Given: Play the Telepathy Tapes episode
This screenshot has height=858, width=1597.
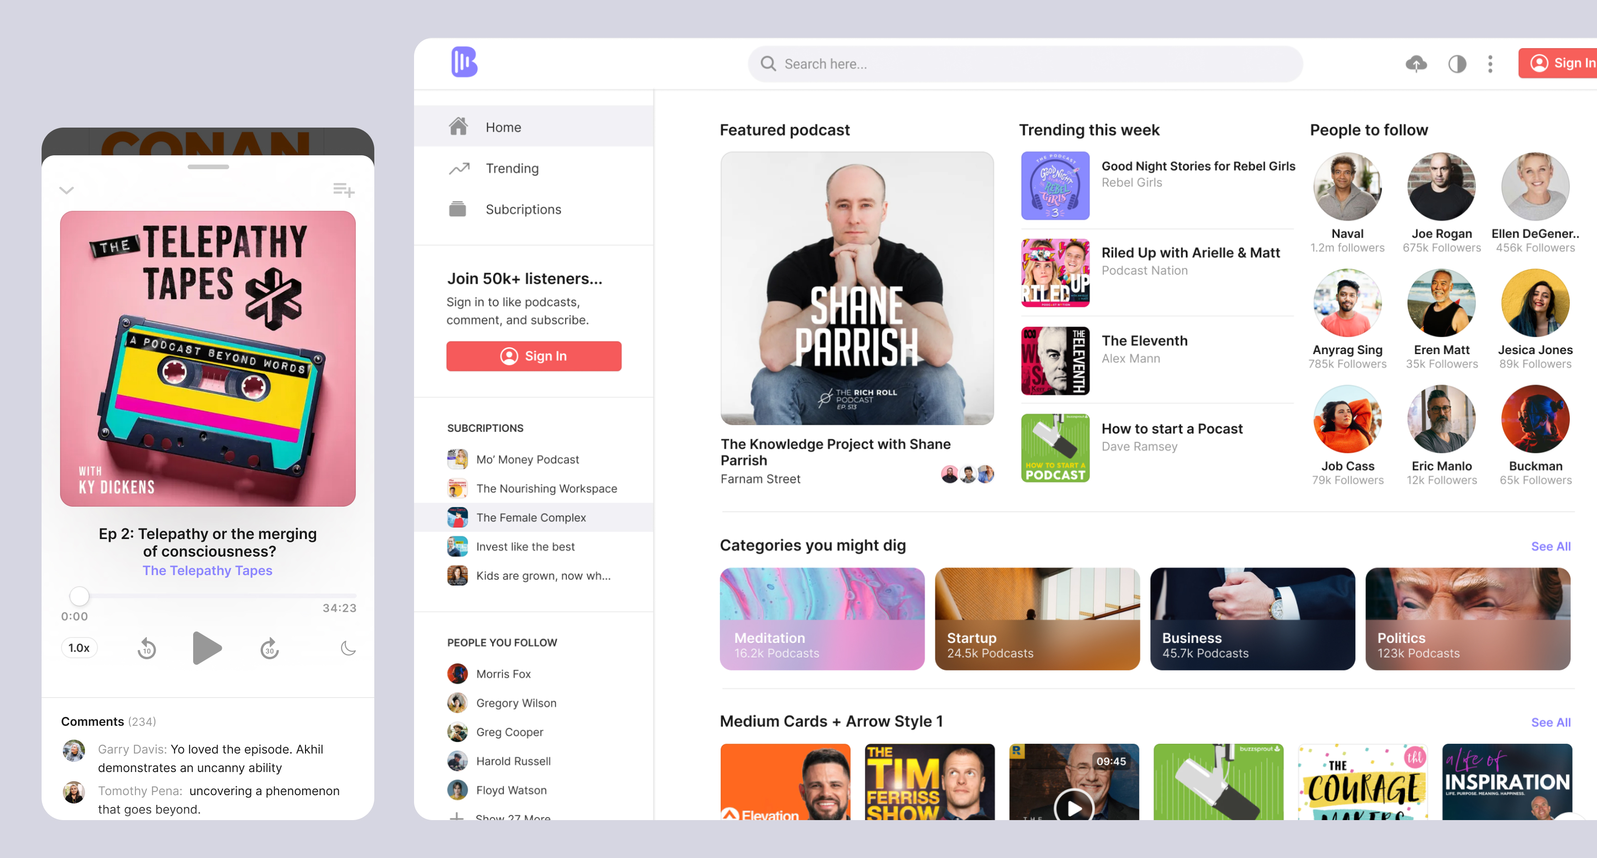Looking at the screenshot, I should pos(207,648).
